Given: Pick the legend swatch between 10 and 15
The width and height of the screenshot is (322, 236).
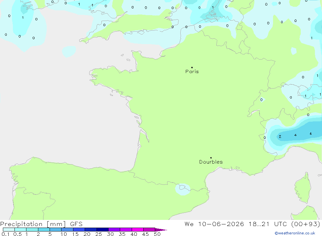Looking at the screenshot, I should coord(67,230).
